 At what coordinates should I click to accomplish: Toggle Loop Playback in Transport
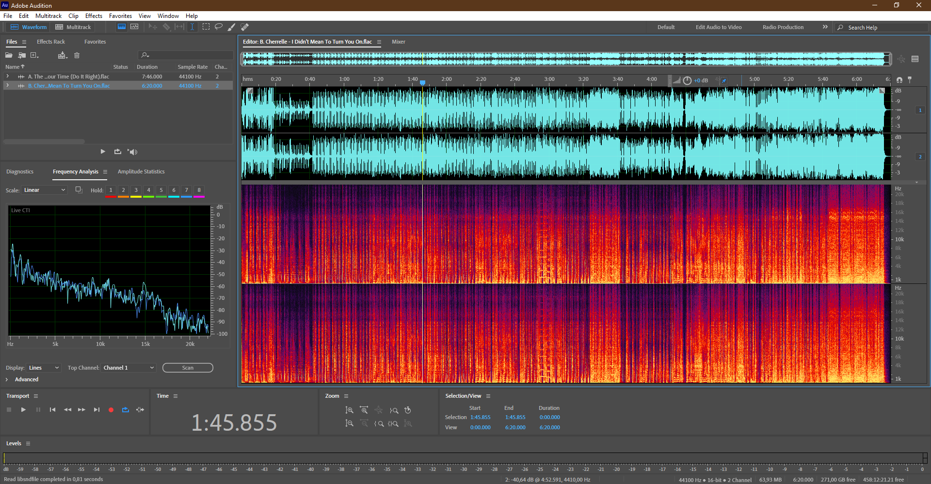point(126,410)
